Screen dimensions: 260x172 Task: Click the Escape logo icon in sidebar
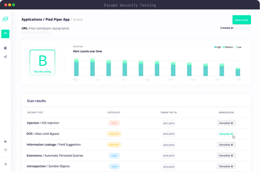[5, 19]
